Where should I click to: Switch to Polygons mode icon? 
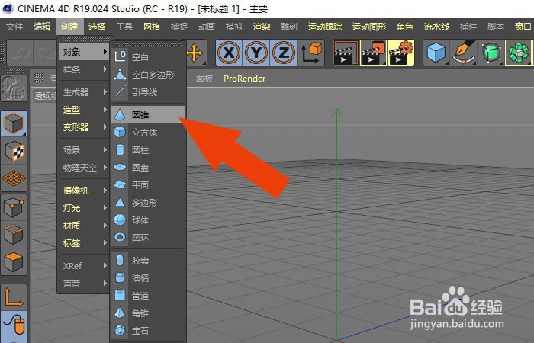(x=14, y=262)
